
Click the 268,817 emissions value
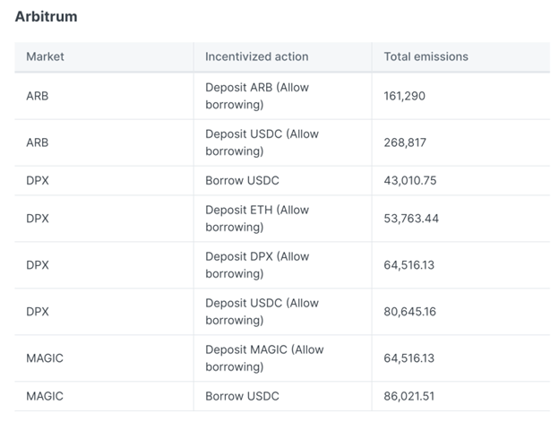pyautogui.click(x=405, y=142)
